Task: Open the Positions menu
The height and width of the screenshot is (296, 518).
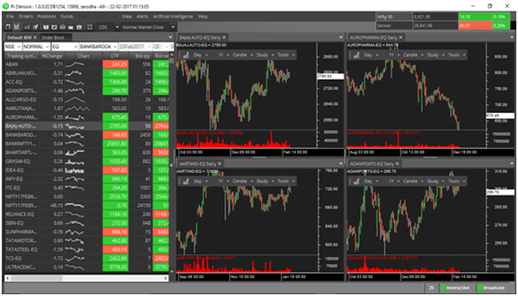Action: click(47, 16)
